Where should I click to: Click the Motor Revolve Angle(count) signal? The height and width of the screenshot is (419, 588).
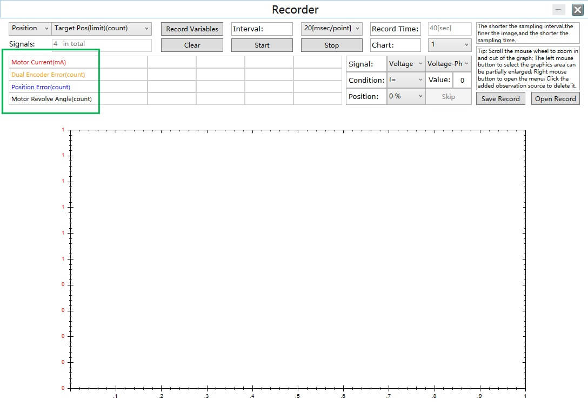point(51,99)
